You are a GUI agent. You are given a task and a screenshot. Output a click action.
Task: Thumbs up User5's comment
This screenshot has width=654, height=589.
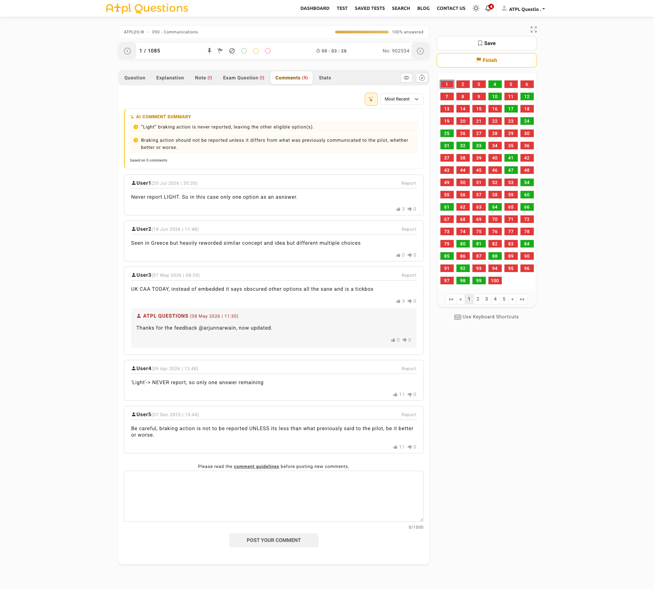point(395,447)
